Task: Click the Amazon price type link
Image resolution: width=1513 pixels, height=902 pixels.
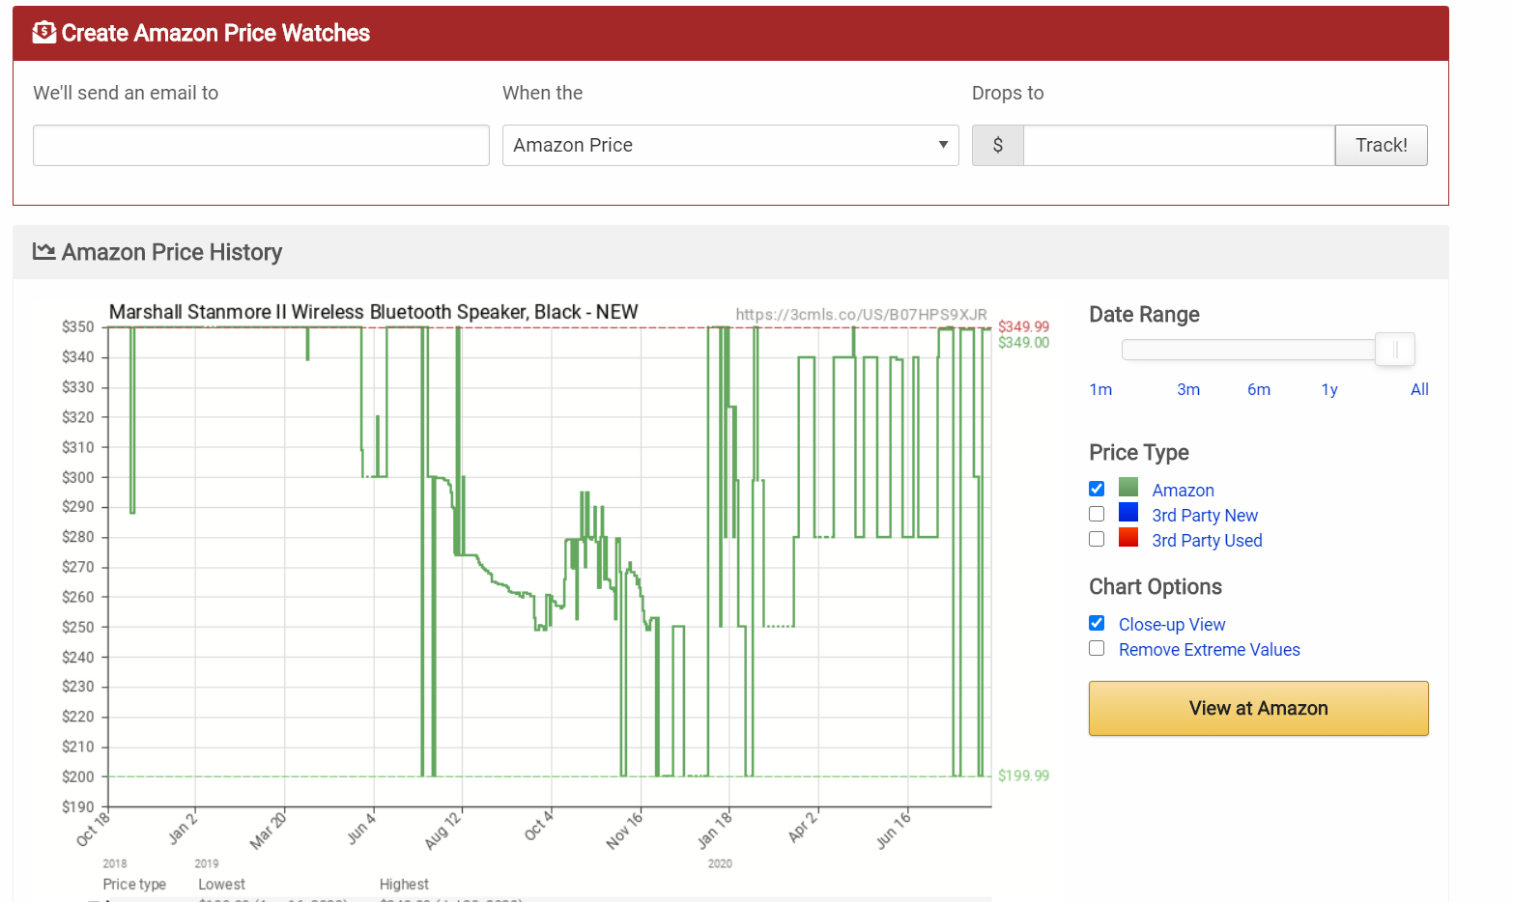Action: pos(1183,491)
